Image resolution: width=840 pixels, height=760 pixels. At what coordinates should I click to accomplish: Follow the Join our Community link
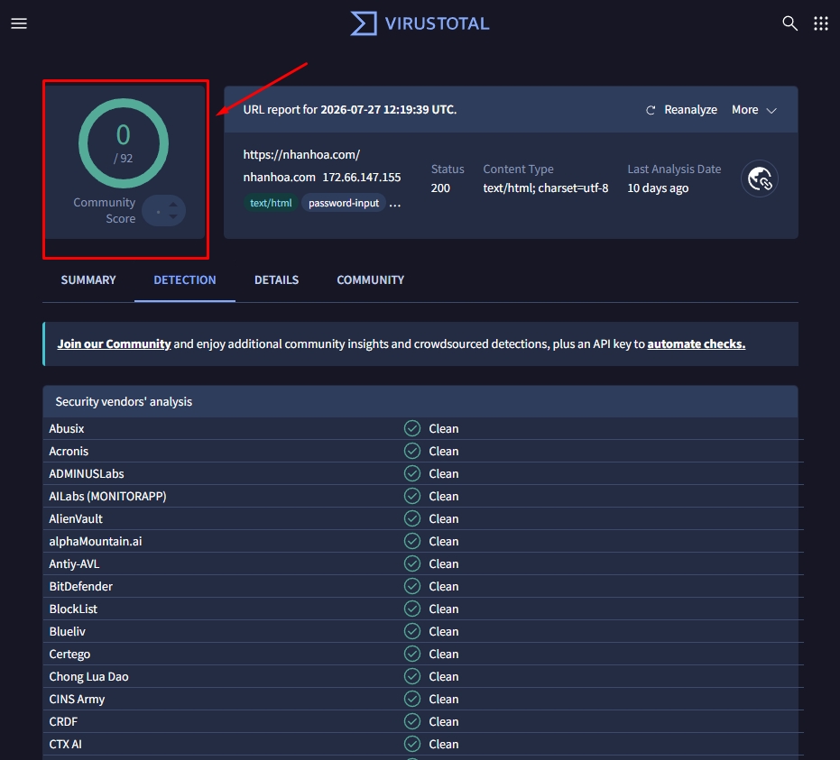[114, 343]
